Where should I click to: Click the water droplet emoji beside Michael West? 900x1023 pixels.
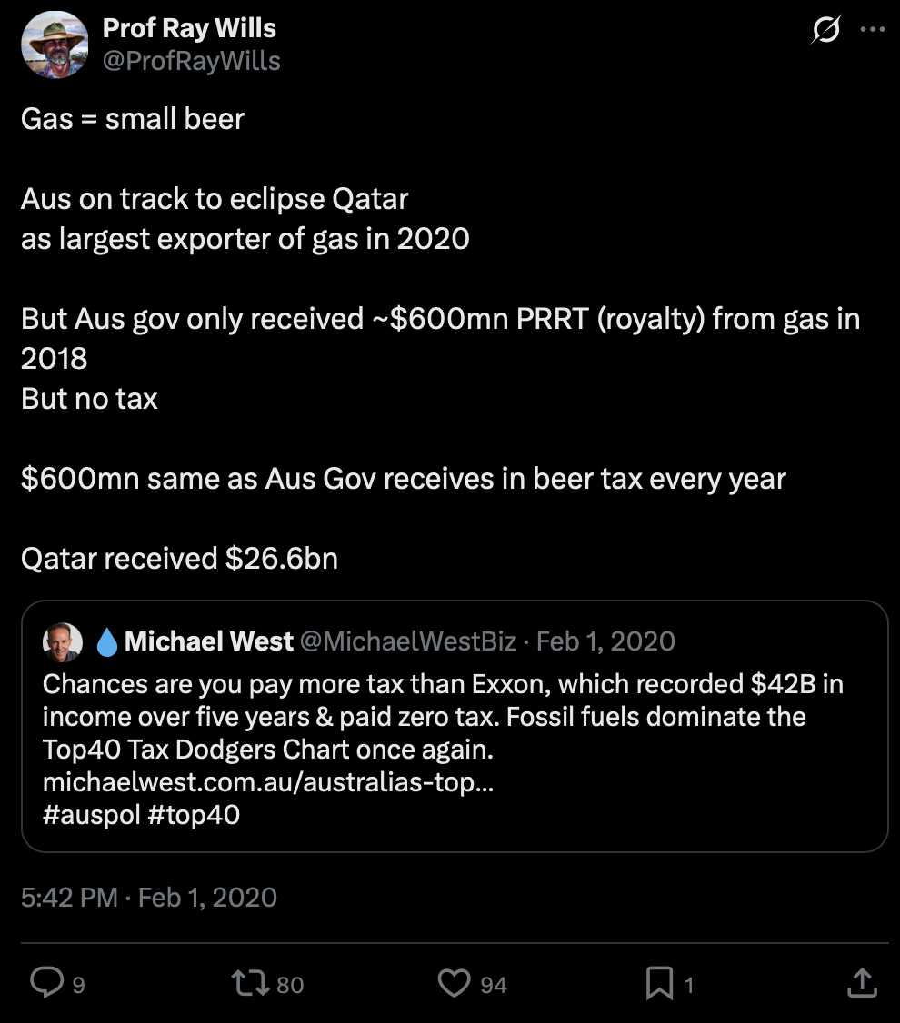(107, 642)
